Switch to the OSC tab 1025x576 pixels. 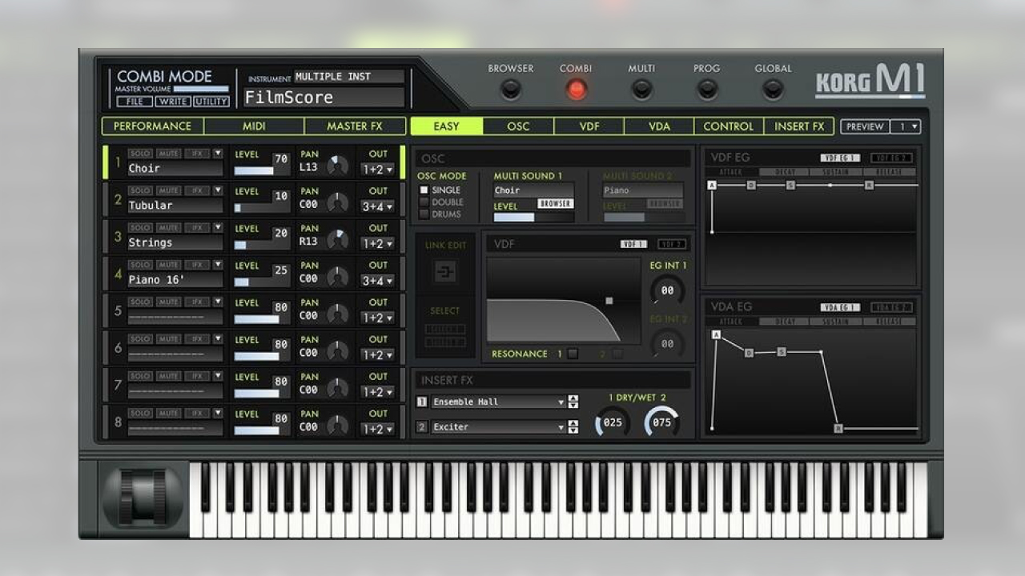(517, 126)
